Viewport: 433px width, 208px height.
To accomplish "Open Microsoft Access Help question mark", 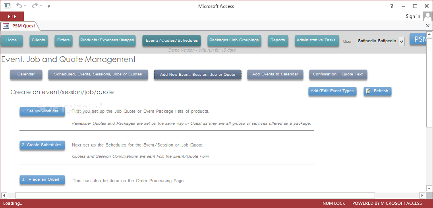I will point(392,6).
